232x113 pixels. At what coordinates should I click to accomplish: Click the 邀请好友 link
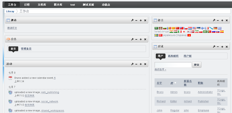(12, 28)
